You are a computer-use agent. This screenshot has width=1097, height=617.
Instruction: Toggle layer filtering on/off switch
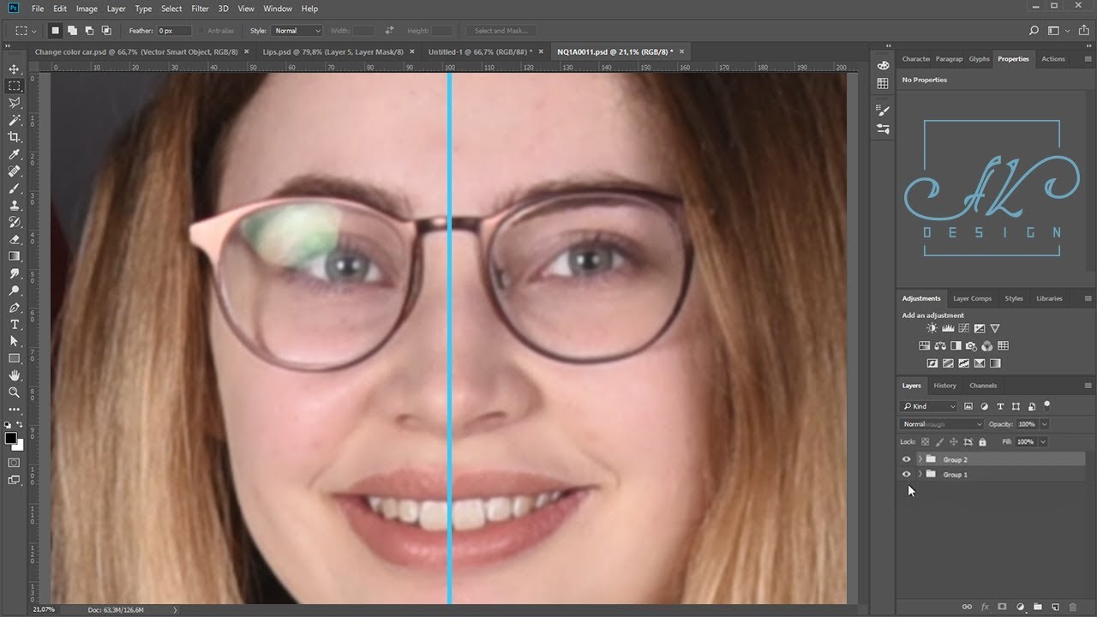point(1047,405)
